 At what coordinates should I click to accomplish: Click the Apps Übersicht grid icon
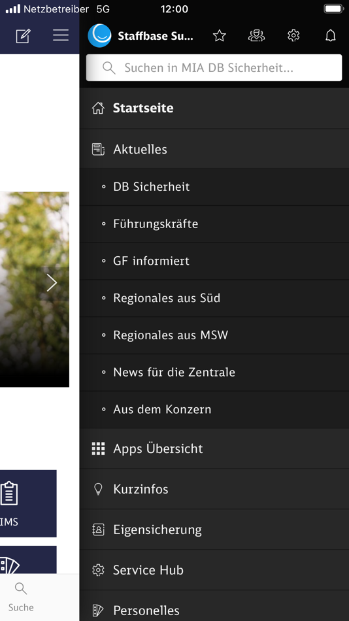coord(98,448)
